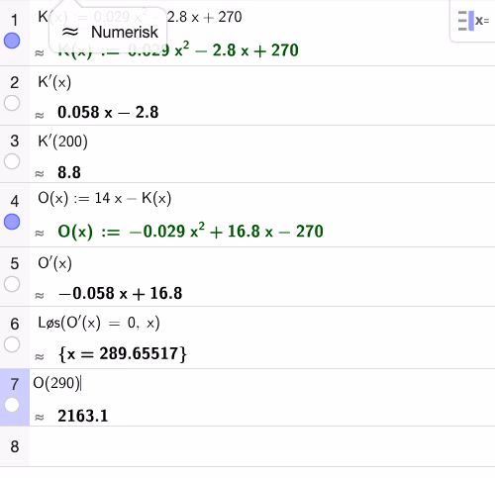Toggle visibility circle of row 2 K'(x)

pyautogui.click(x=12, y=103)
